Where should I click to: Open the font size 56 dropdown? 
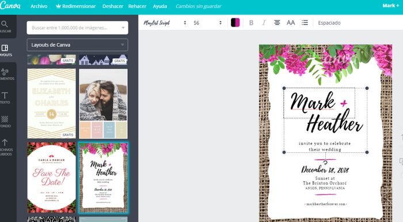[x=207, y=22]
